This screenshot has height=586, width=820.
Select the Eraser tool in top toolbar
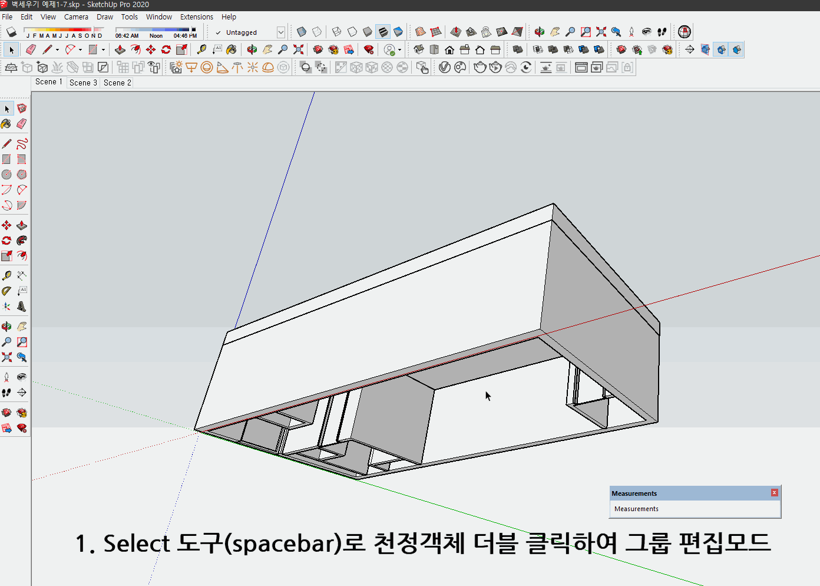[x=31, y=50]
